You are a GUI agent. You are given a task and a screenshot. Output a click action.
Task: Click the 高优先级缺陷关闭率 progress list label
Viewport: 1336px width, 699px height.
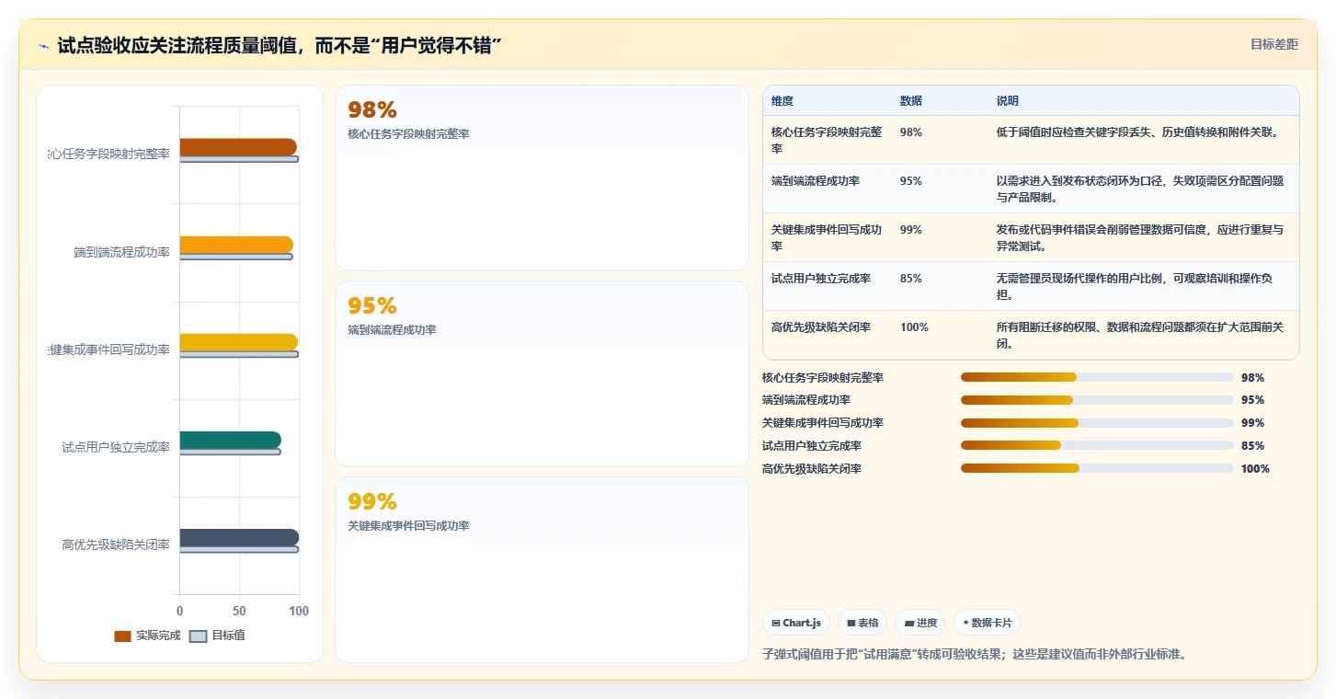coord(812,469)
